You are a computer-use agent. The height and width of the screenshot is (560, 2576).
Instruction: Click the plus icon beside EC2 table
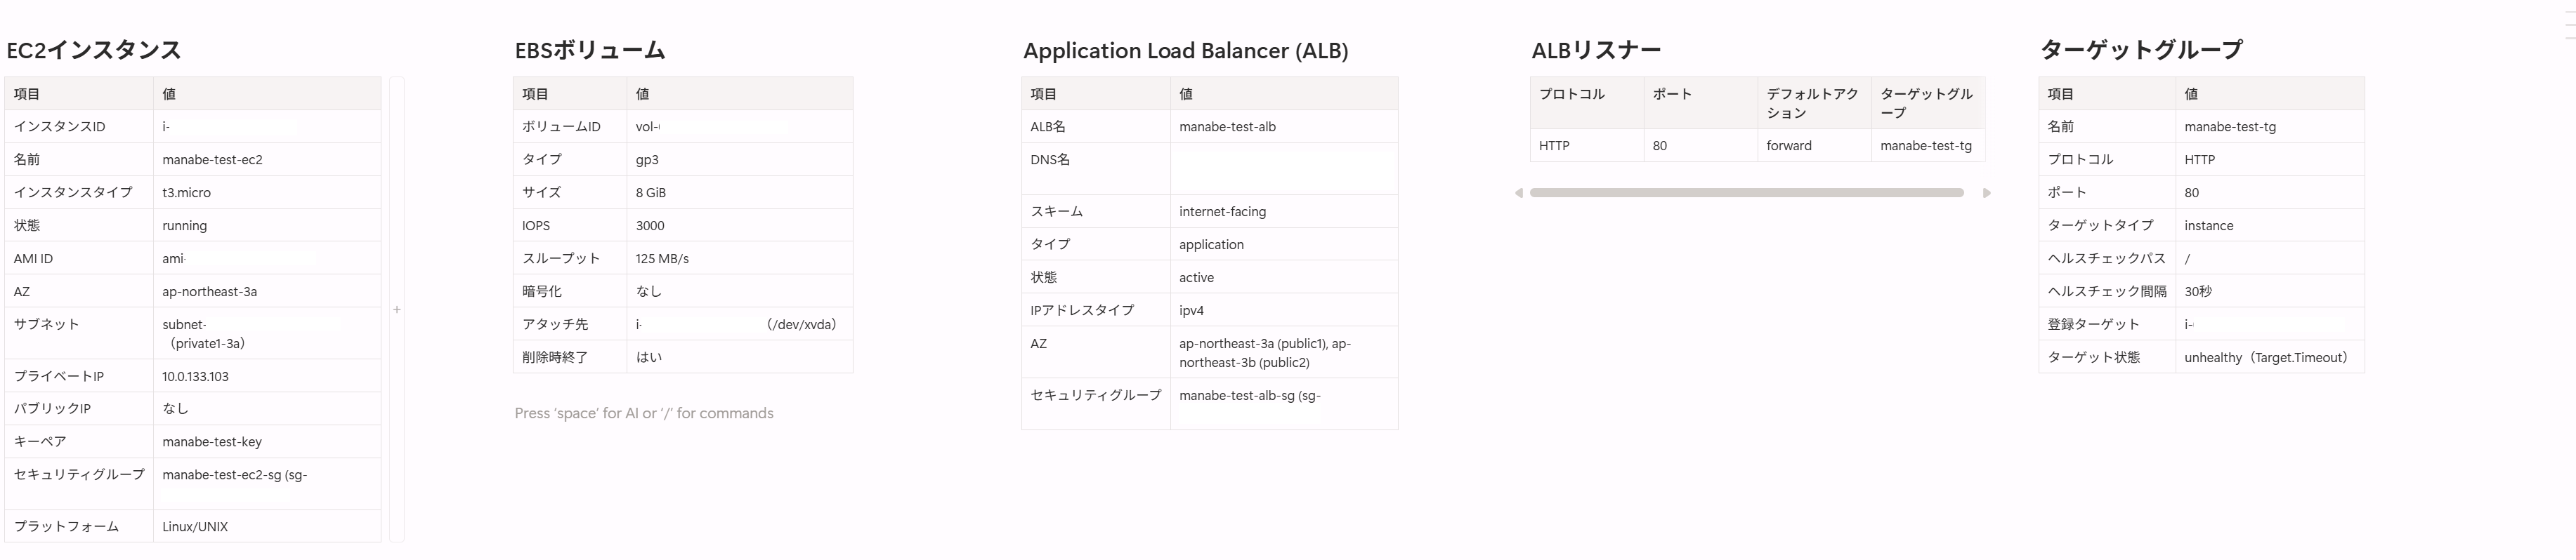point(397,309)
